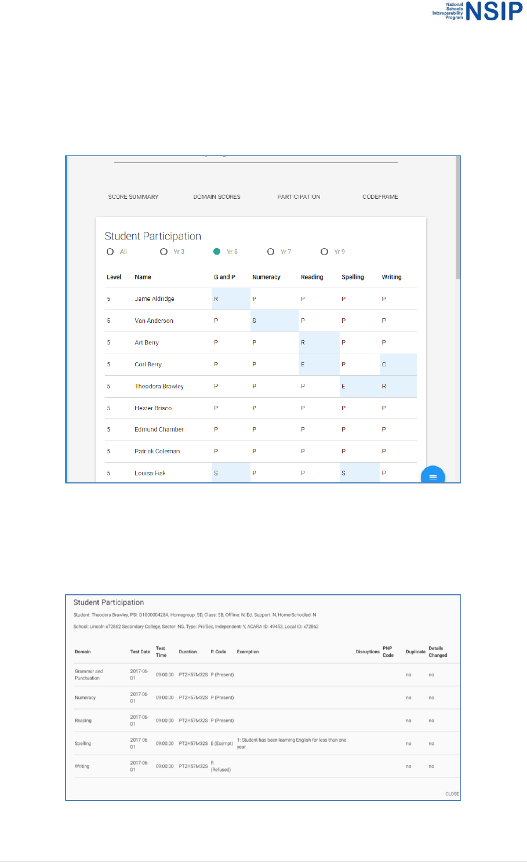Close the Student Participation detail dialog
This screenshot has height=862, width=527.
(x=452, y=794)
